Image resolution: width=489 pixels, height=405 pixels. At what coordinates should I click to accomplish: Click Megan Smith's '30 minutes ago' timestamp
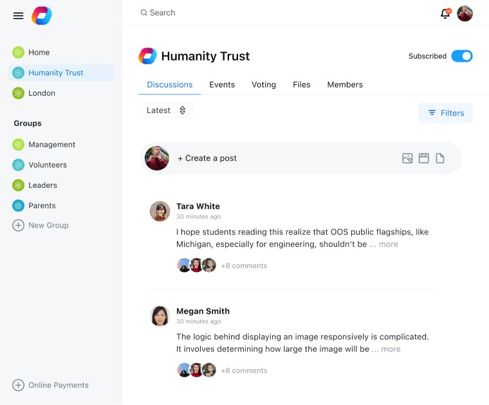pyautogui.click(x=198, y=321)
